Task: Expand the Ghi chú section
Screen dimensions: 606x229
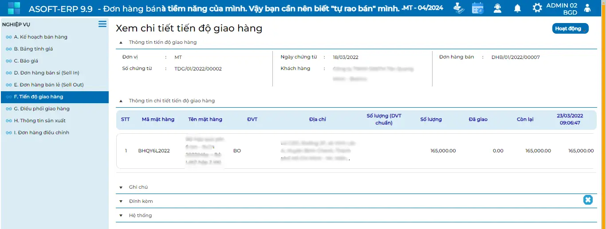Action: [121, 187]
